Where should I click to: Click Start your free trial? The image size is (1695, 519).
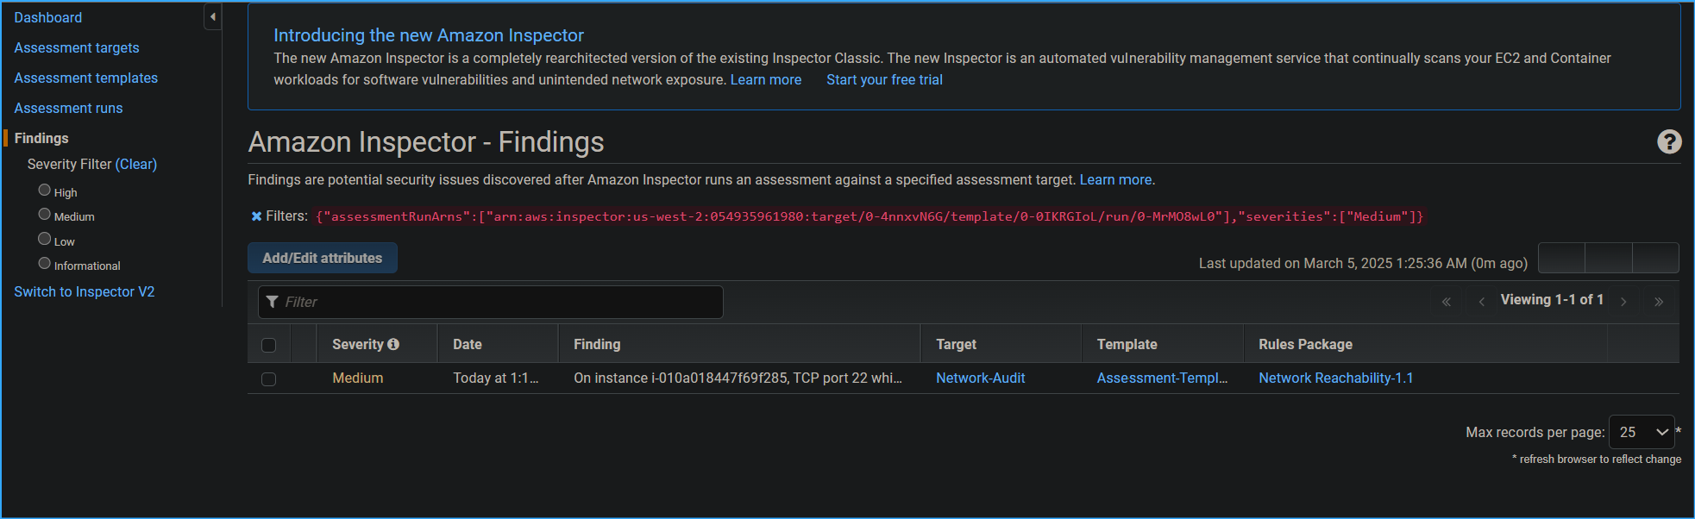click(884, 79)
